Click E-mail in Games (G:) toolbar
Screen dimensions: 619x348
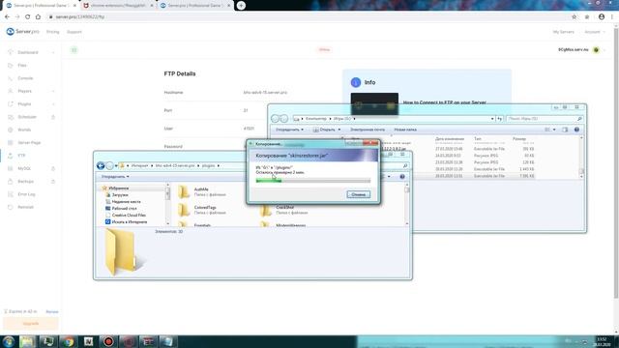[x=368, y=130]
